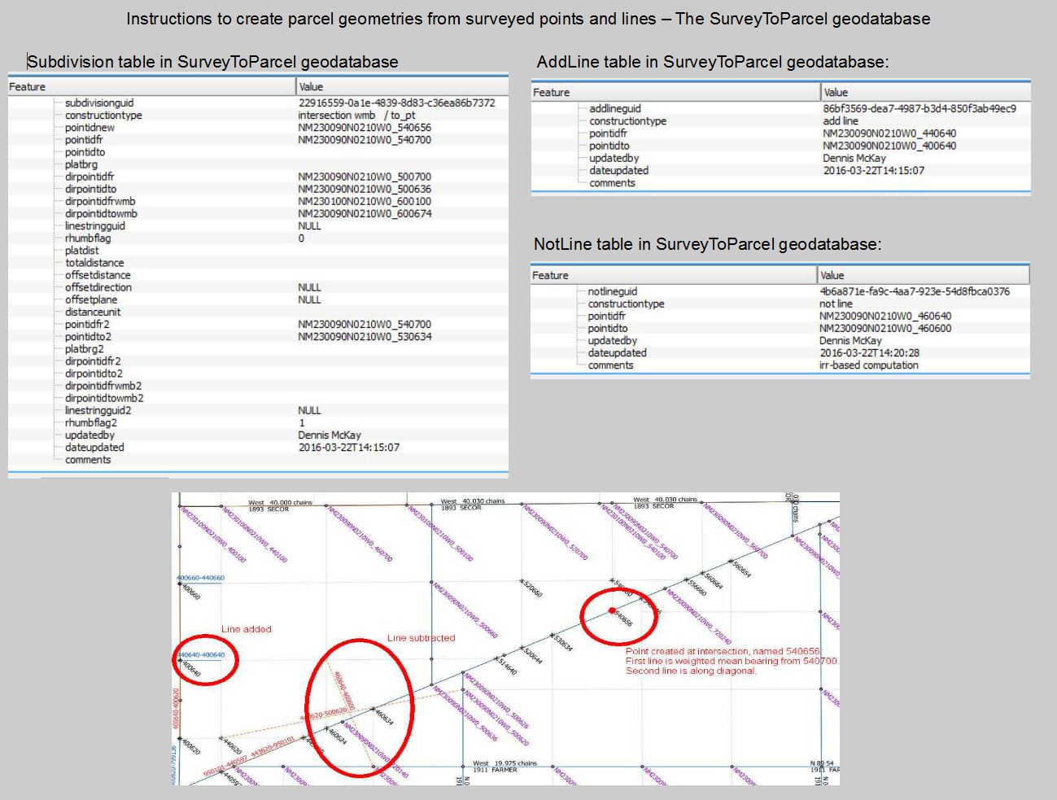Click the Feature column header of NotLine table
1057x800 pixels.
click(674, 275)
